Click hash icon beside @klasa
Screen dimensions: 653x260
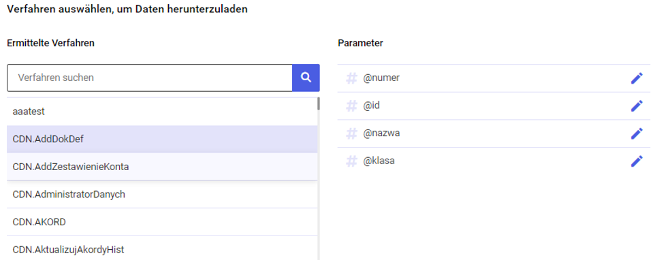point(352,161)
